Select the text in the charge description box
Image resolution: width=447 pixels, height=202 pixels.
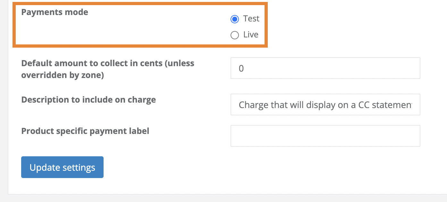pos(325,104)
